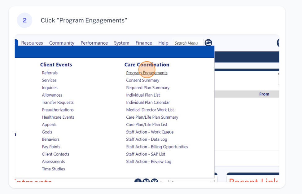This screenshot has width=302, height=194.
Task: Open the Performance menu
Action: [x=94, y=43]
